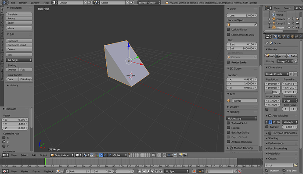Select the scale manipulator icon

pyautogui.click(x=110, y=155)
